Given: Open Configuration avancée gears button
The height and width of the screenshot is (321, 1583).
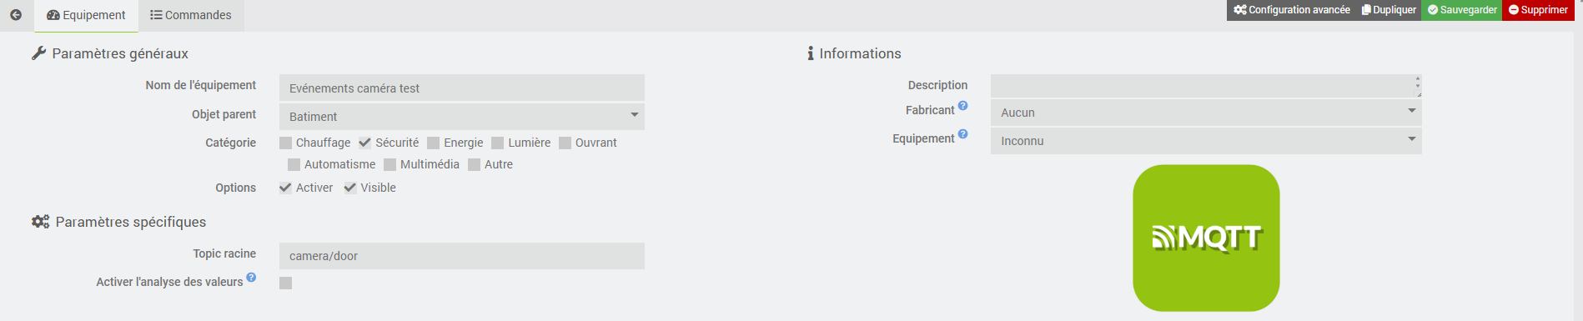Looking at the screenshot, I should click(x=1291, y=10).
